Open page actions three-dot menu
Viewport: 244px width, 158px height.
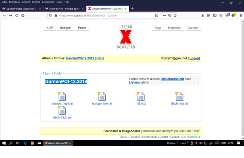coord(164,15)
